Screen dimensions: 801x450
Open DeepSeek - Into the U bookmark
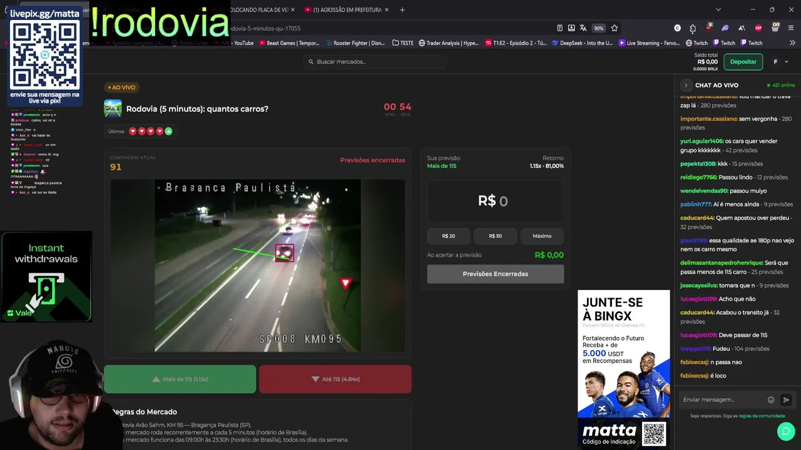click(582, 43)
